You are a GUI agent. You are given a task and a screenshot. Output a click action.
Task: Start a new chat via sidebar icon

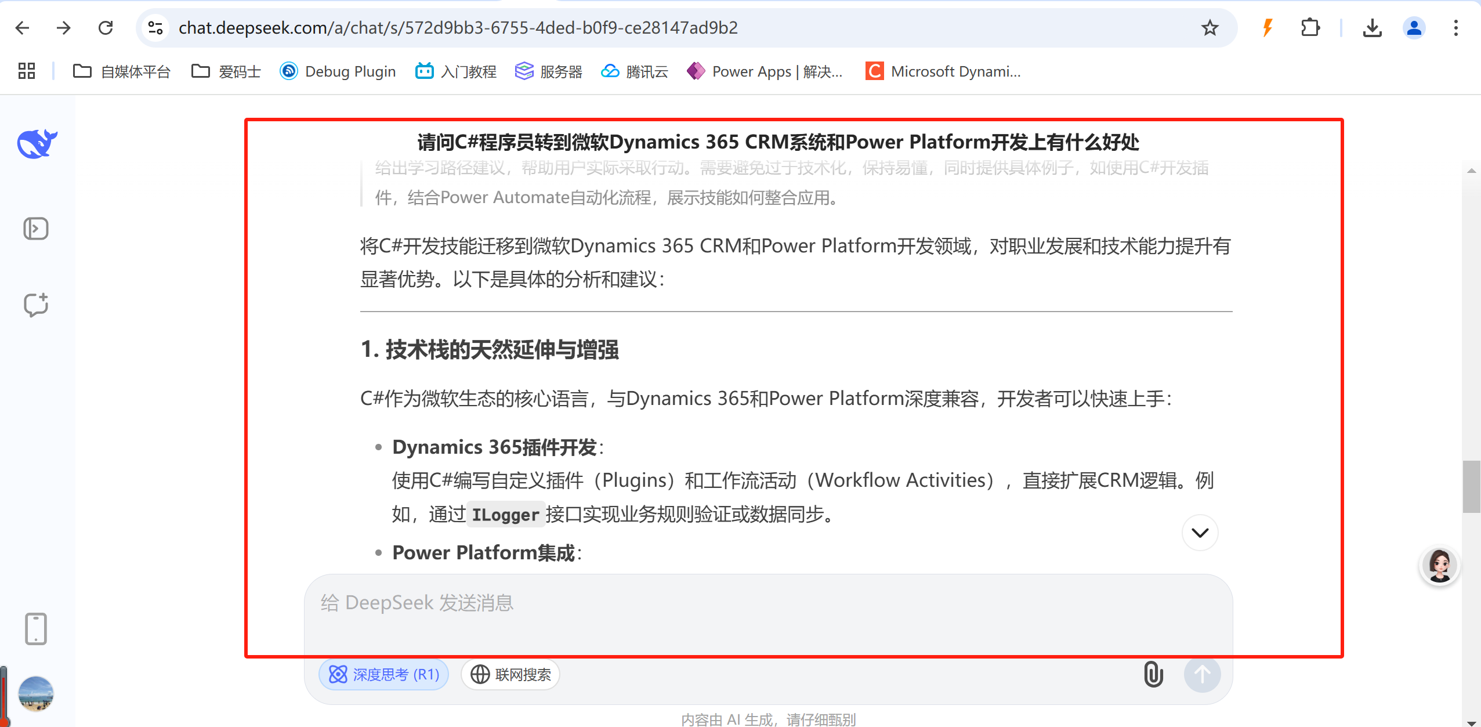click(36, 305)
